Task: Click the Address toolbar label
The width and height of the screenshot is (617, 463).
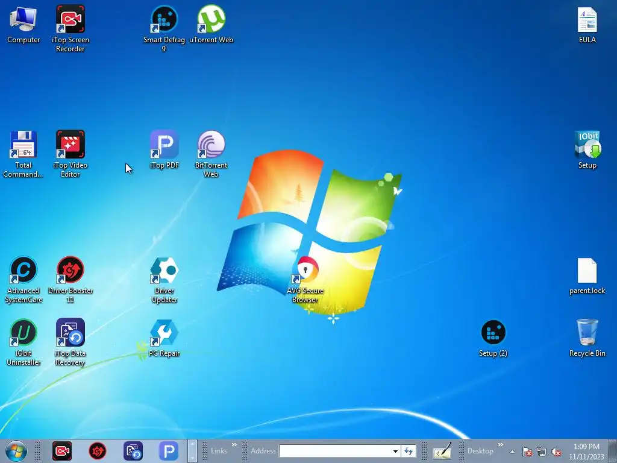Action: click(x=263, y=451)
